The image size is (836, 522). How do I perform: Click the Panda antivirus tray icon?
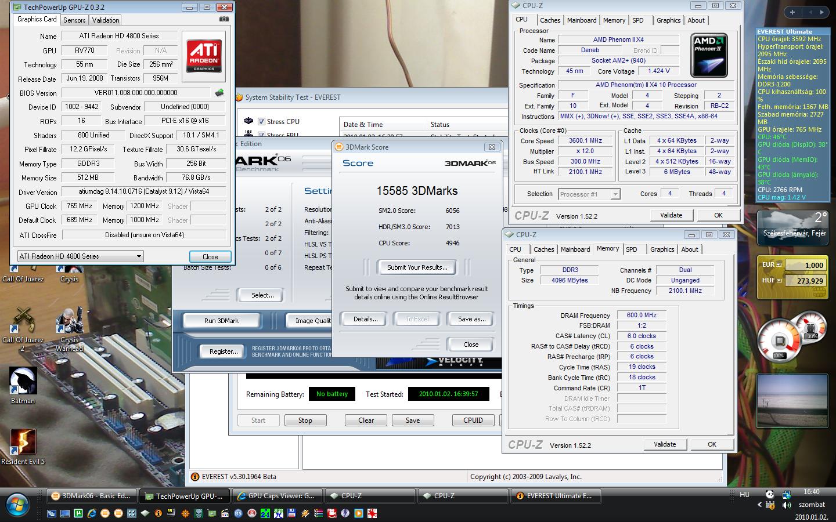click(769, 494)
